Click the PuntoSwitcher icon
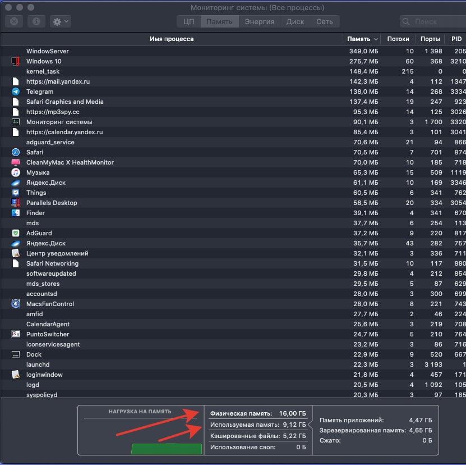 [x=16, y=334]
